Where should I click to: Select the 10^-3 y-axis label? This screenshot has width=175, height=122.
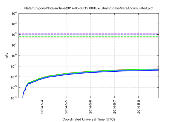(14, 87)
